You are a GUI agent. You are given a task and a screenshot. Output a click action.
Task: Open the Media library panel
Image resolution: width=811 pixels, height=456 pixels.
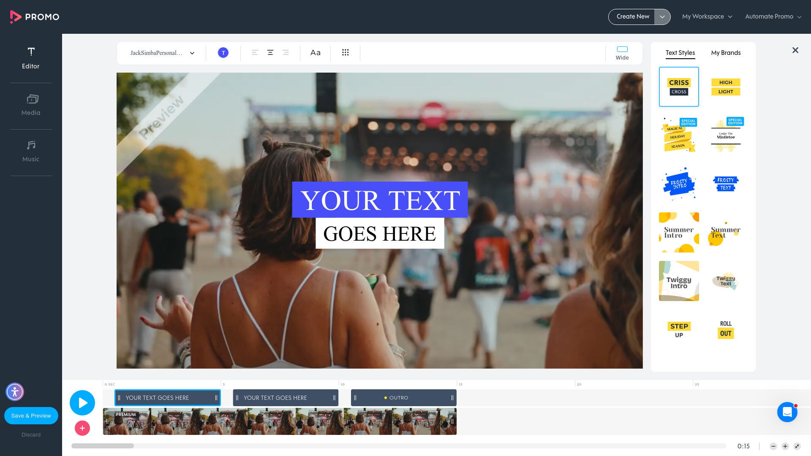31,105
